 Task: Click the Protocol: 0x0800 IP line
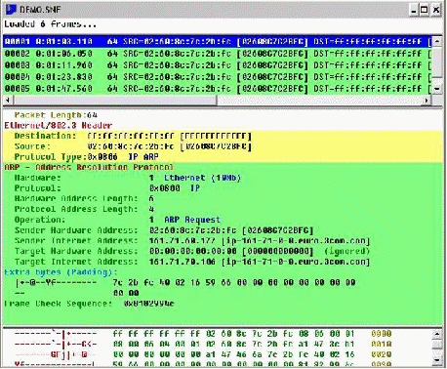click(107, 188)
